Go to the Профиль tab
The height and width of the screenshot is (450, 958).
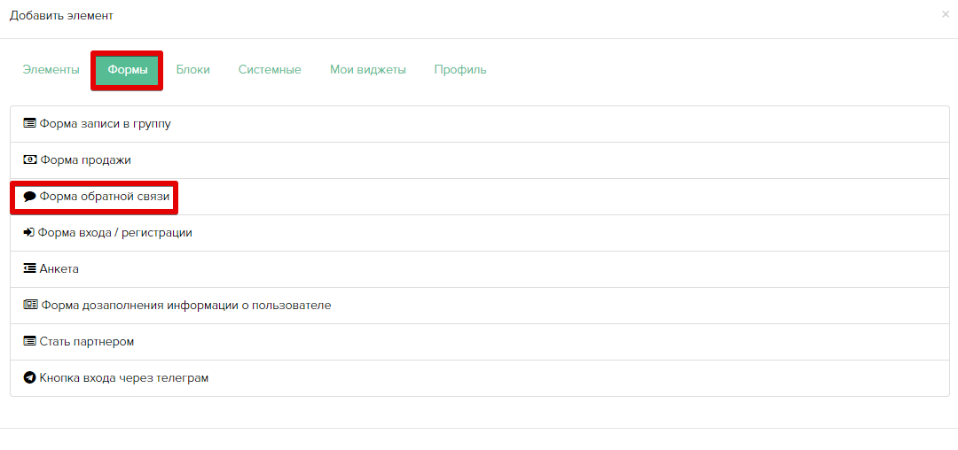(460, 69)
